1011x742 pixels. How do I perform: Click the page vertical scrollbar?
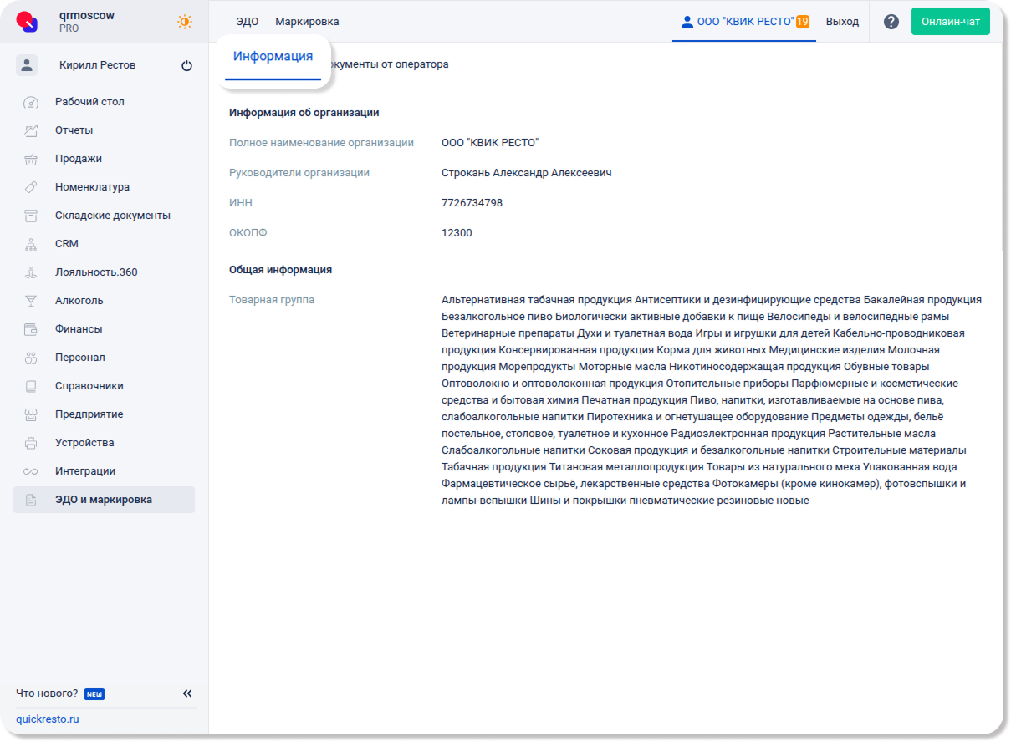[1004, 150]
